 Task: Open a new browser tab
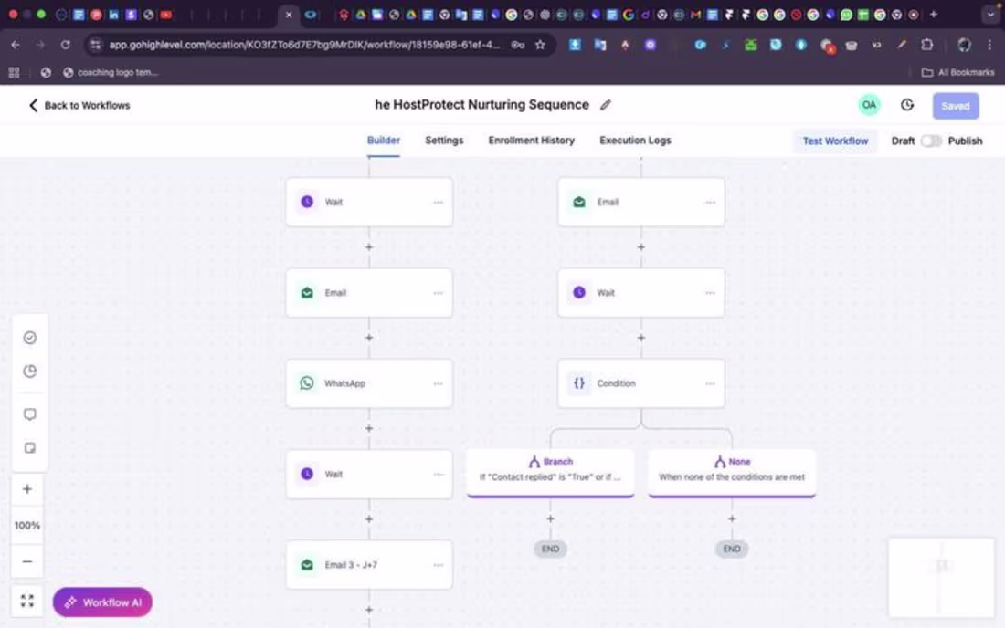933,14
